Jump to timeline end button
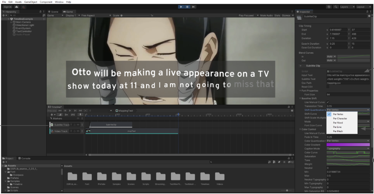 pos(81,110)
